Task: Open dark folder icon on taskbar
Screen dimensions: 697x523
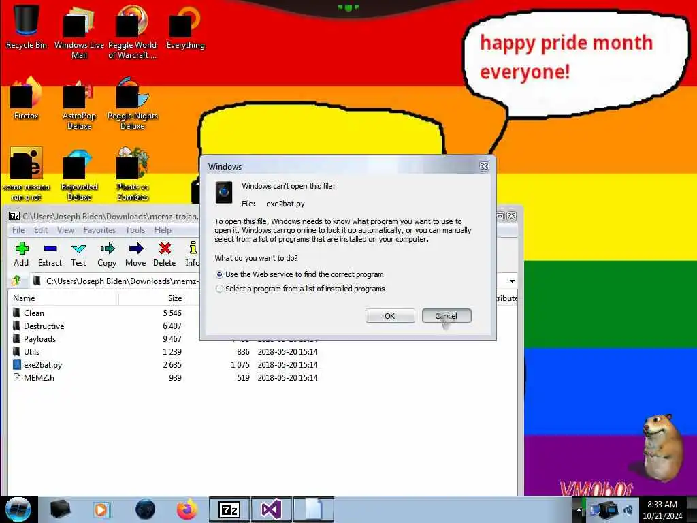Action: [x=60, y=509]
